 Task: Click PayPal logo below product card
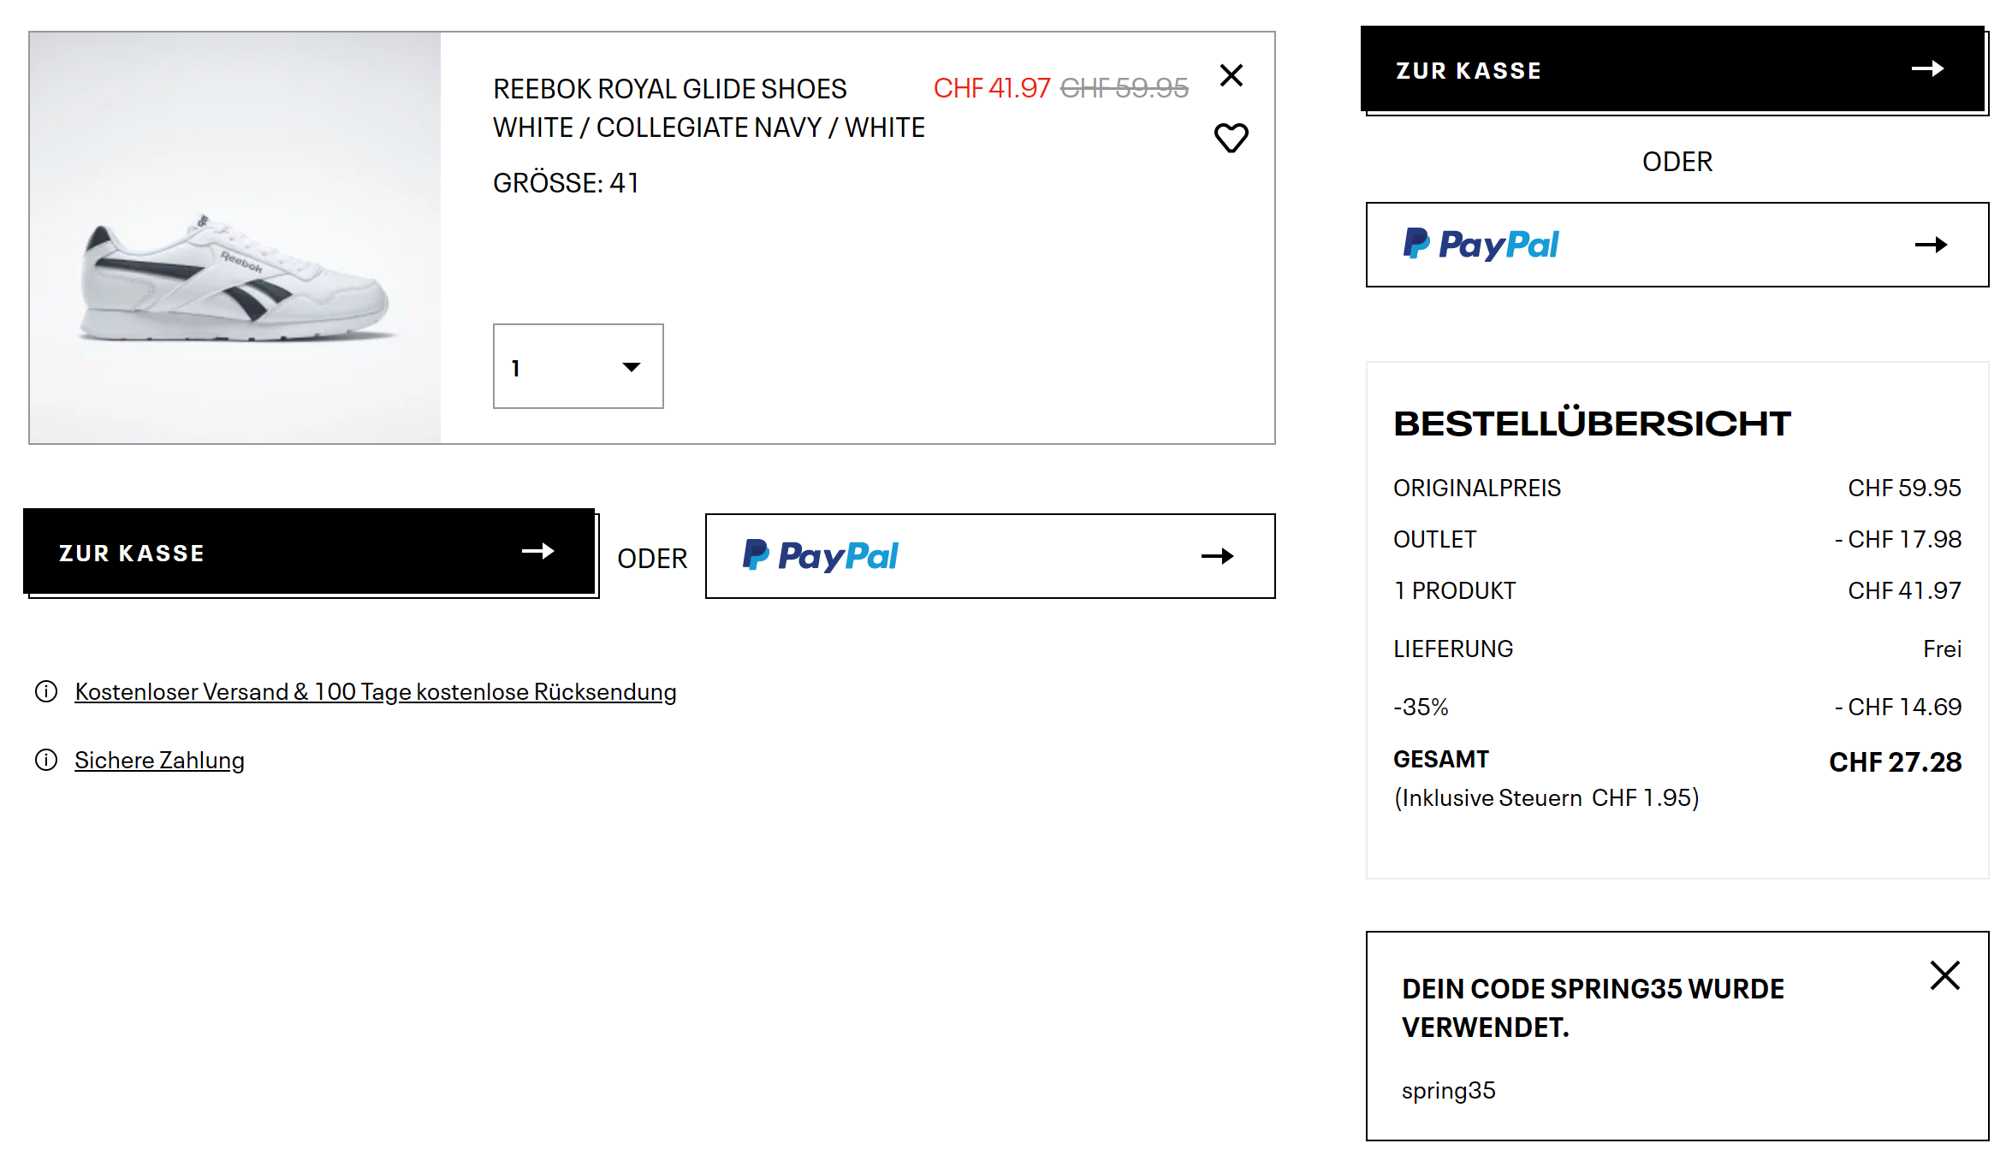click(820, 556)
